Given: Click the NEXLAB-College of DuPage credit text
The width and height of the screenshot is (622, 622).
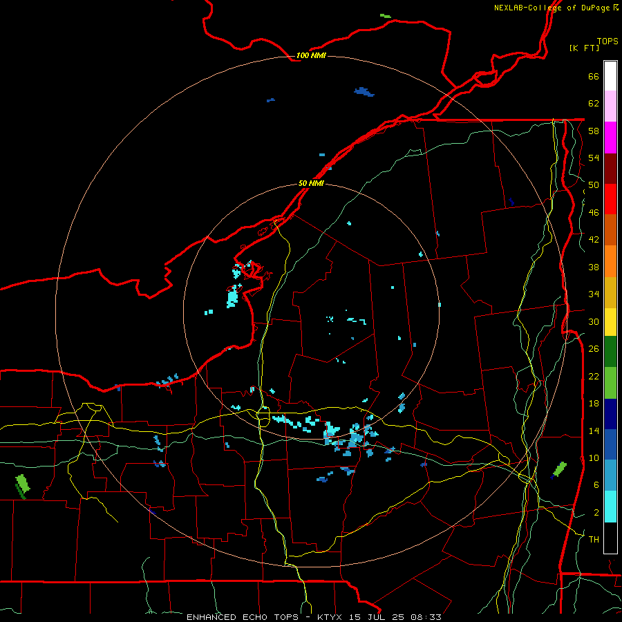Looking at the screenshot, I should pos(552,8).
